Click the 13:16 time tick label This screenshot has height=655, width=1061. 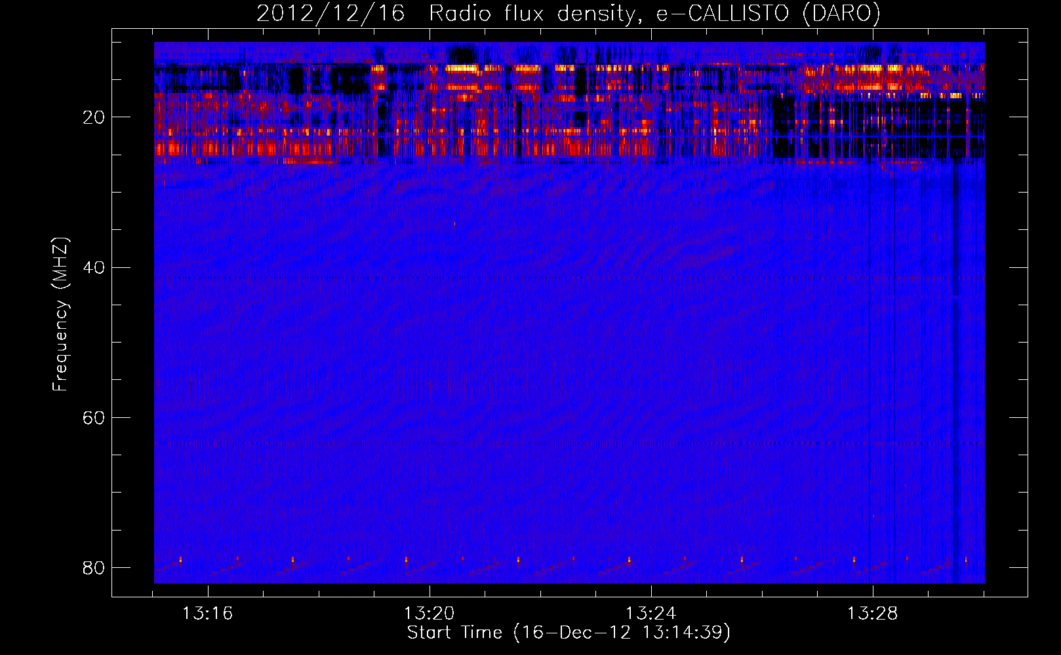click(207, 614)
